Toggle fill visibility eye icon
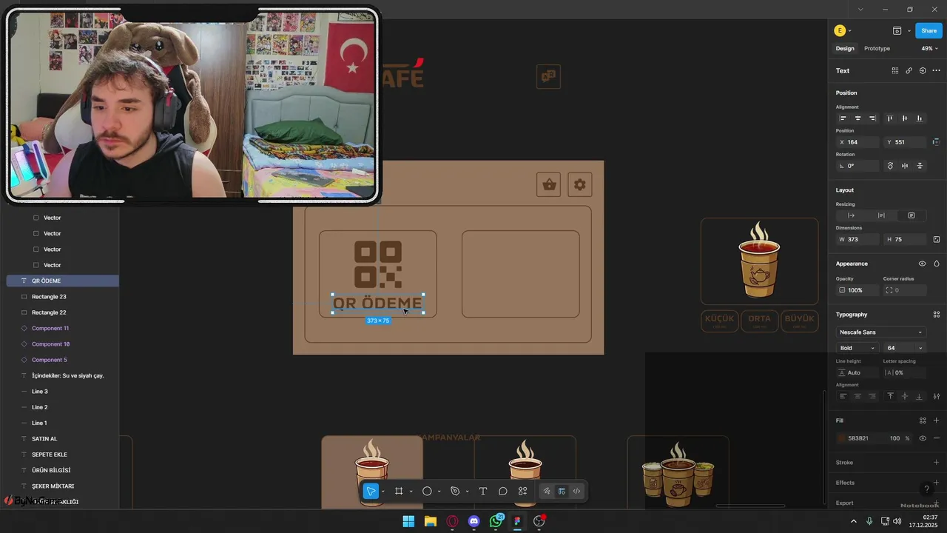 [923, 438]
